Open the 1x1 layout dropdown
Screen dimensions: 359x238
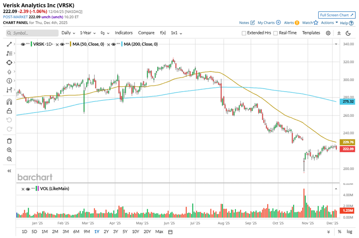click(x=176, y=33)
